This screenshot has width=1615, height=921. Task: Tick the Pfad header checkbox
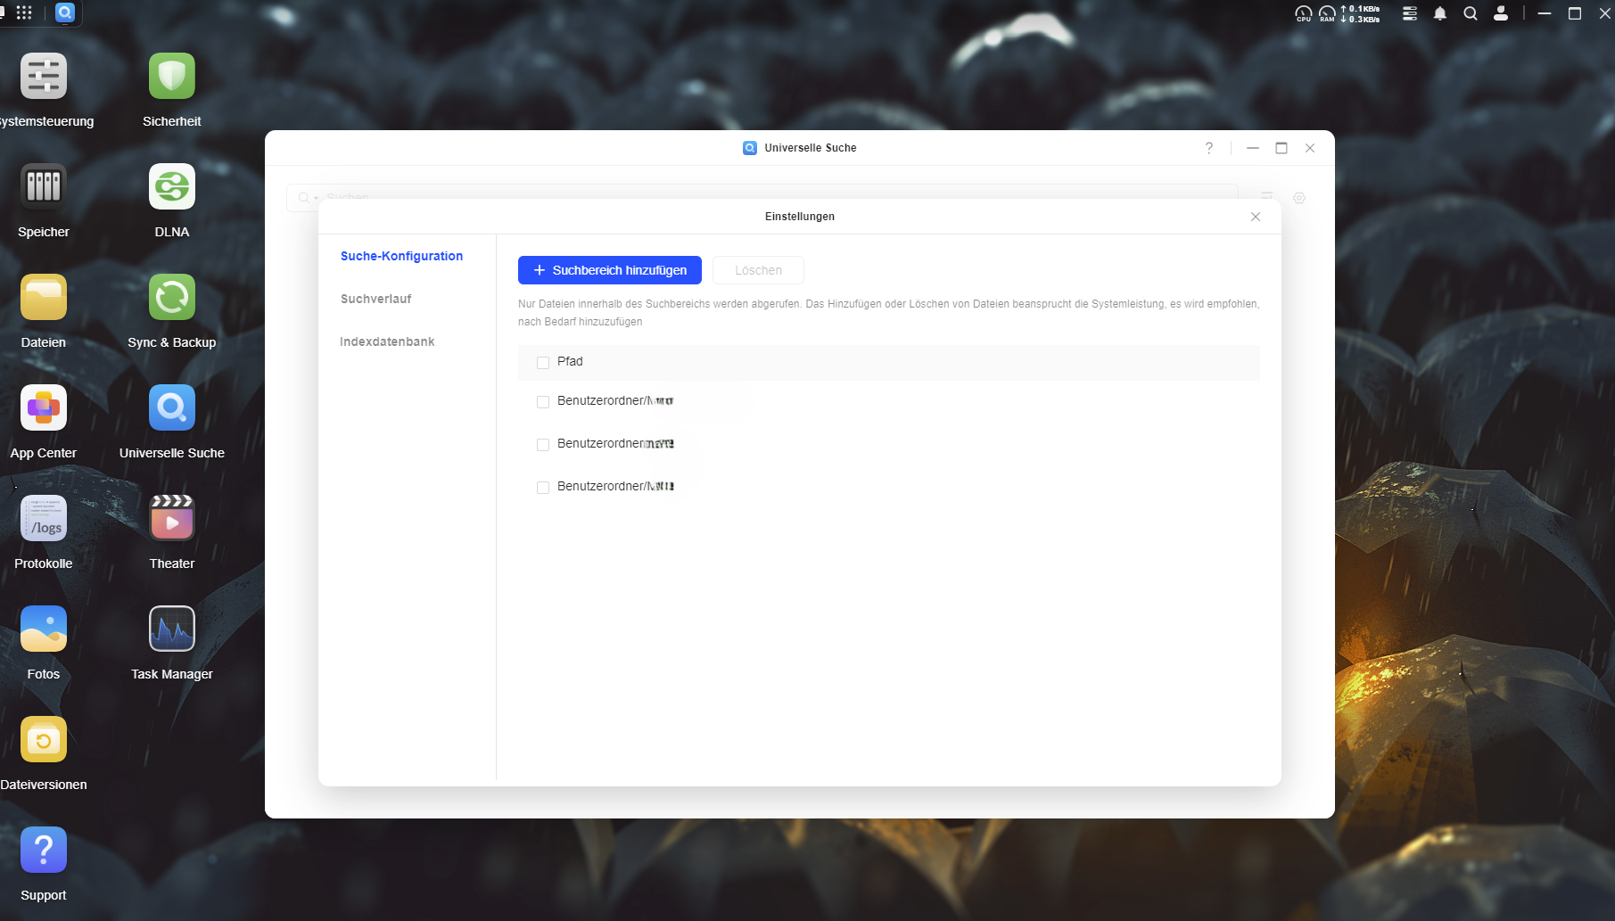(543, 362)
